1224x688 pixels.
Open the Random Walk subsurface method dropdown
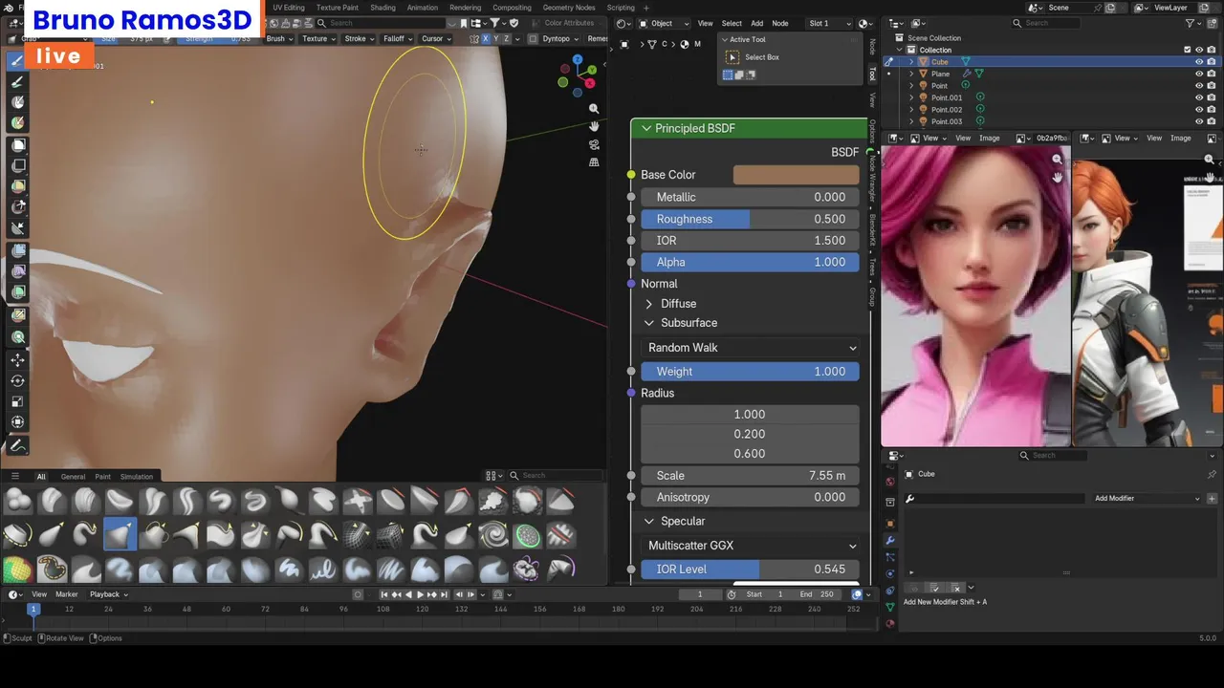pos(751,348)
